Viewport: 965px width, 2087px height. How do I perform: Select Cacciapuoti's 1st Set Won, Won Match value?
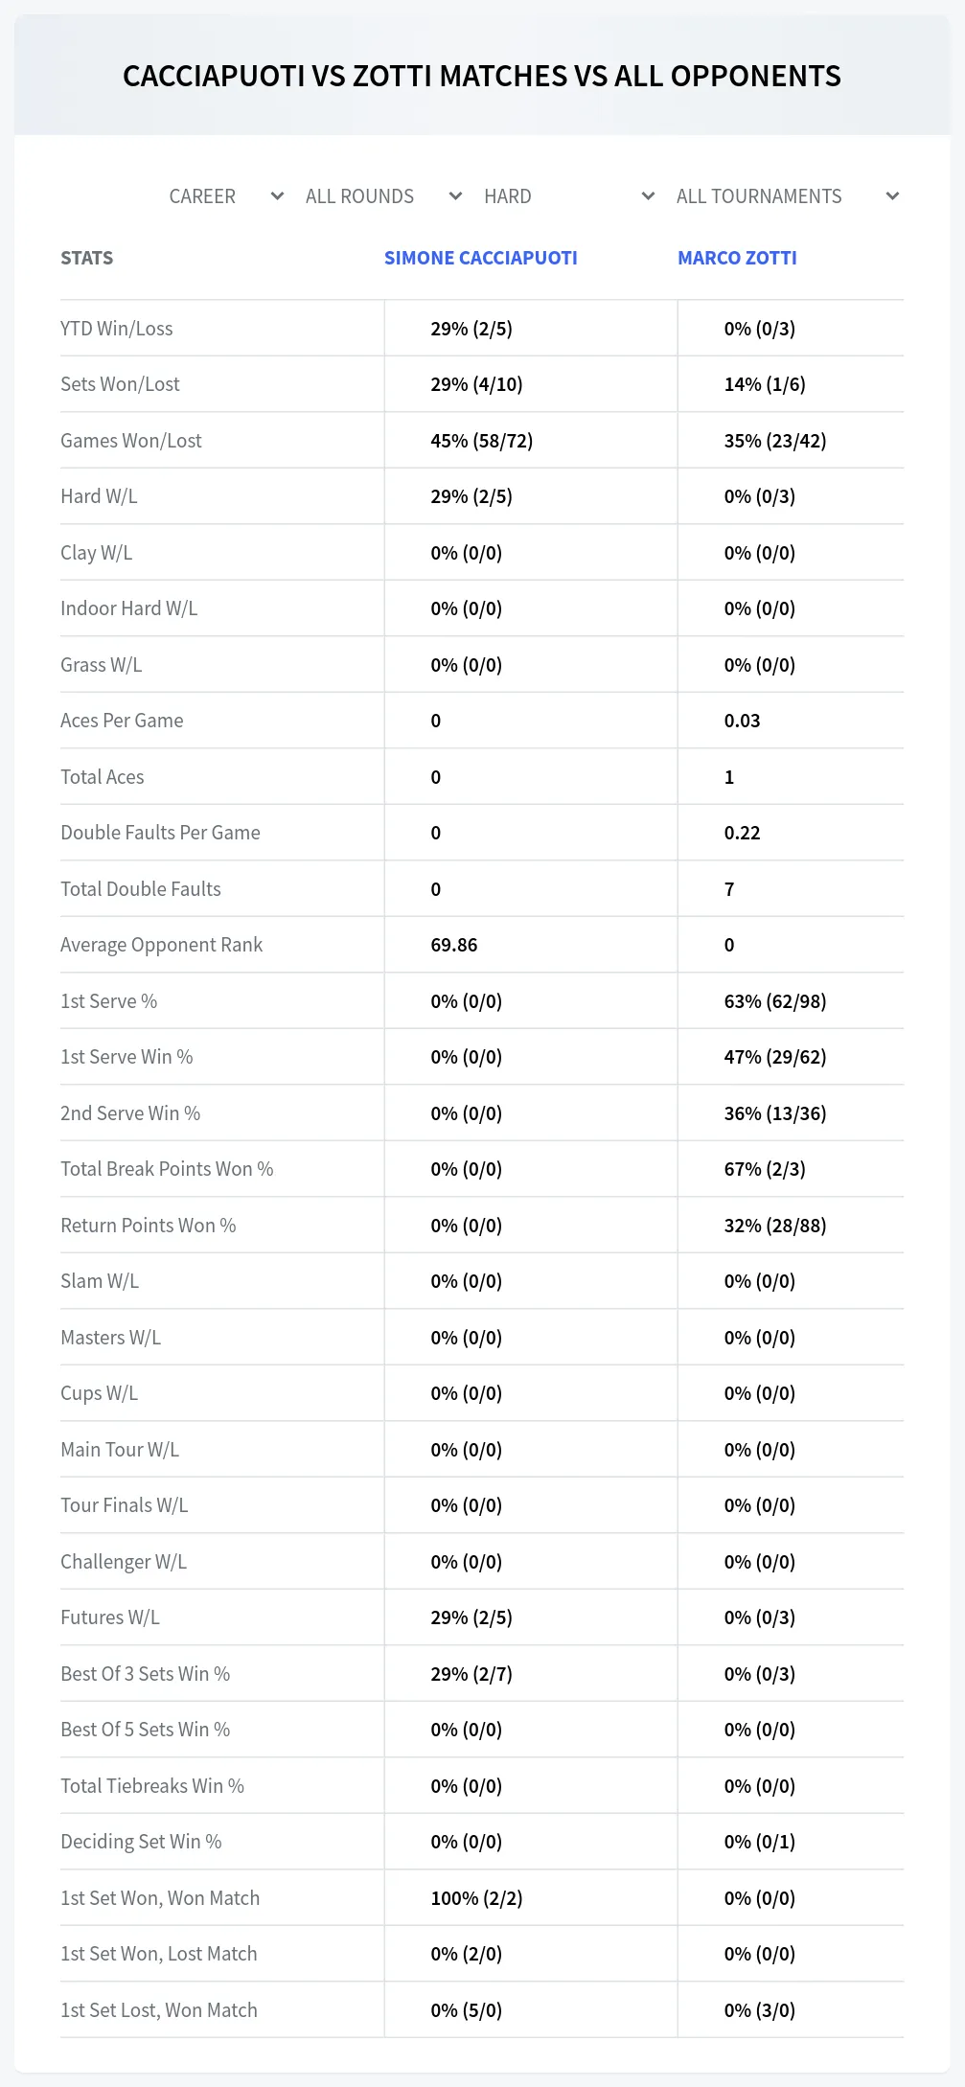point(476,1898)
